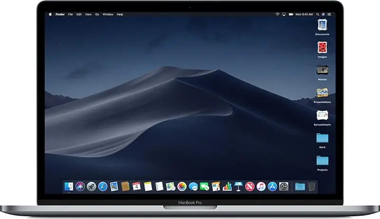The height and width of the screenshot is (219, 380).
Task: Open the View menu
Action: tap(88, 14)
